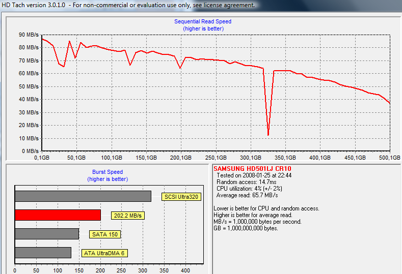Image resolution: width=402 pixels, height=274 pixels.
Task: Click 'Lower is better for CPU and random access.'
Action: (x=266, y=208)
